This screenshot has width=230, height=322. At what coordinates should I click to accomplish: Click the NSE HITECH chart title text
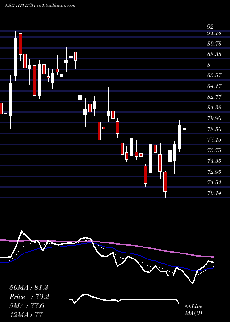pos(40,6)
